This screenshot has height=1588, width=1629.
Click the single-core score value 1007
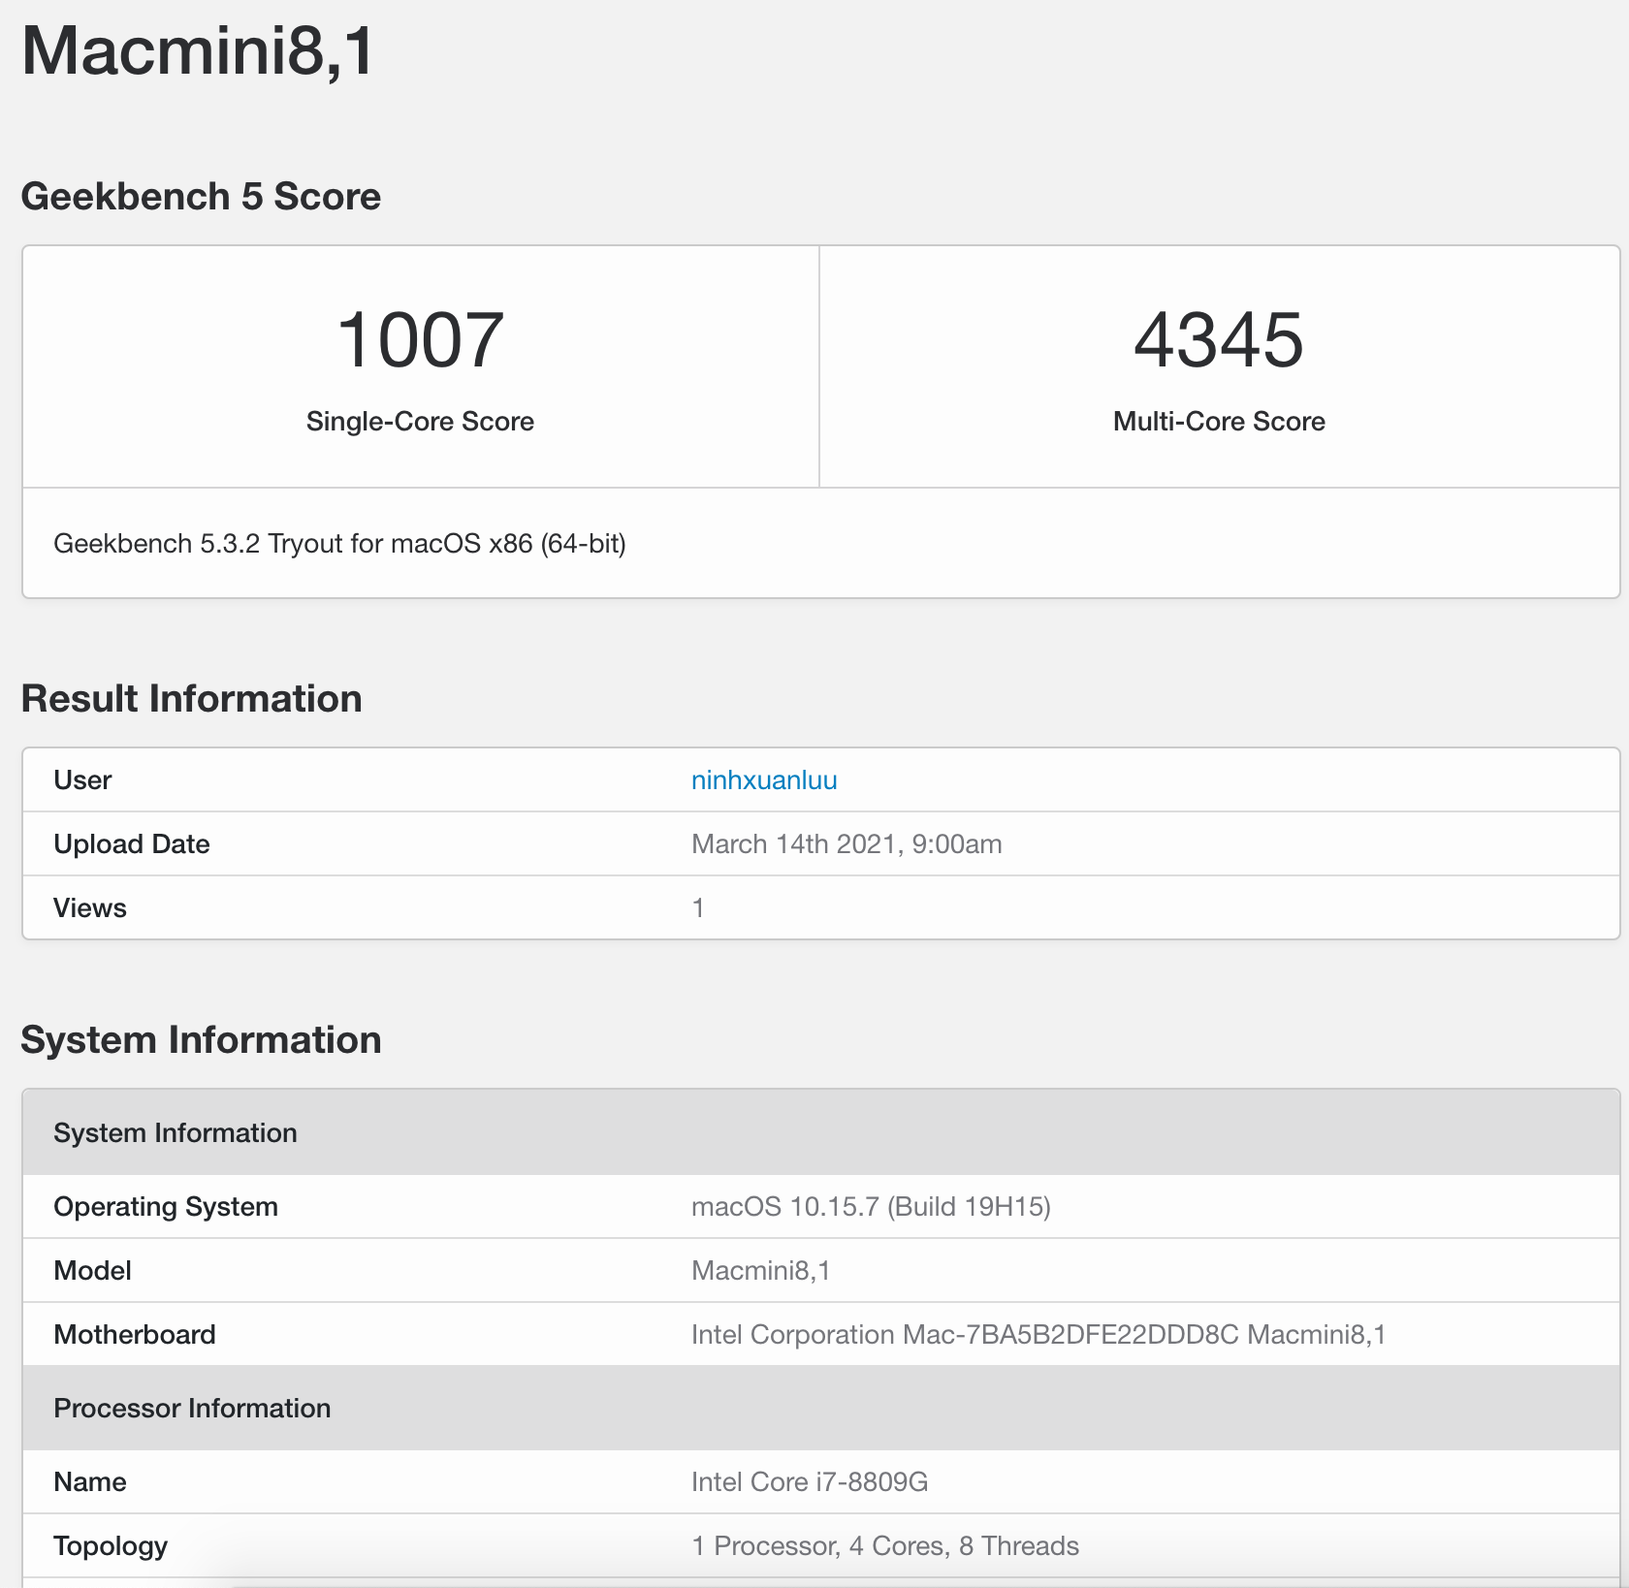point(420,339)
